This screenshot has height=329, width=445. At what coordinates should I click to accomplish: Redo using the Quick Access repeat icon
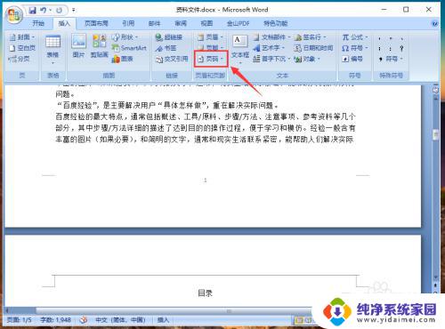point(59,11)
